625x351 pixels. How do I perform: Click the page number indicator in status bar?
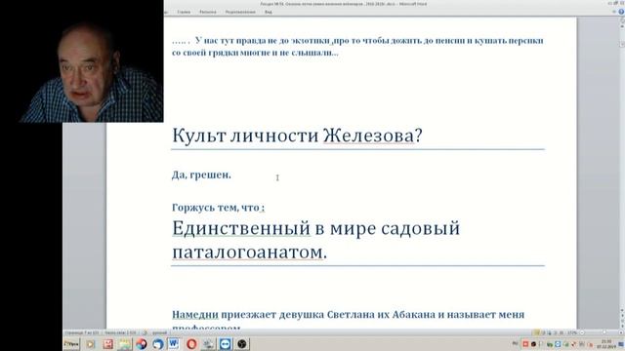click(82, 332)
